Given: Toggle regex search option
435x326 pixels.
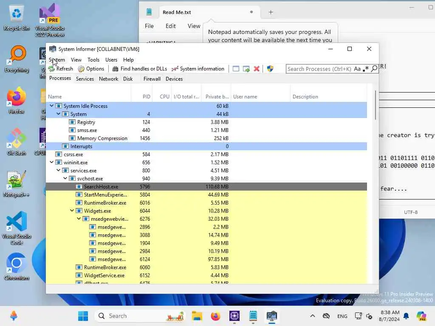Looking at the screenshot, I should pos(366,69).
